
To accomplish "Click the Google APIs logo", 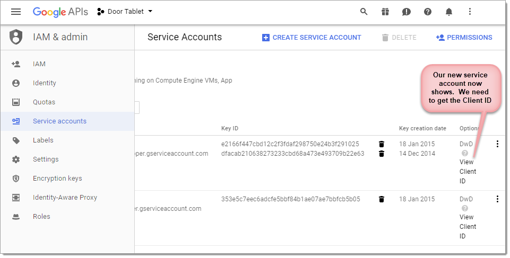I will [x=60, y=12].
